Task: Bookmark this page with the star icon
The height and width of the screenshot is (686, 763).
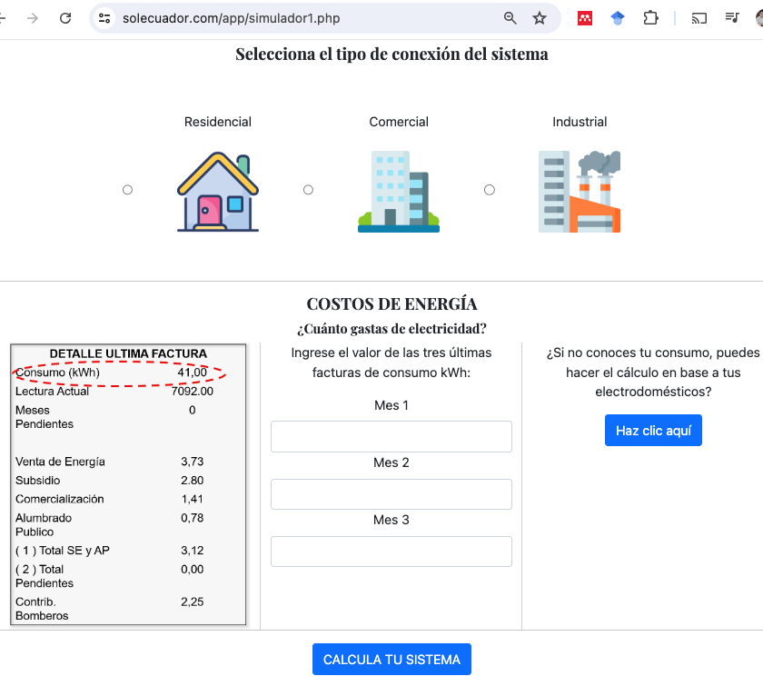Action: [x=540, y=18]
